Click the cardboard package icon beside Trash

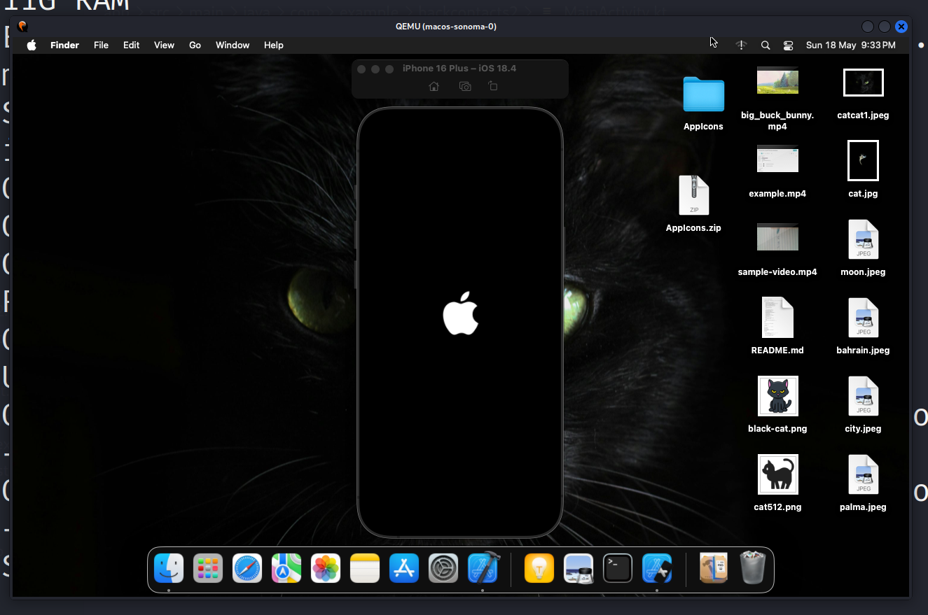(x=714, y=568)
